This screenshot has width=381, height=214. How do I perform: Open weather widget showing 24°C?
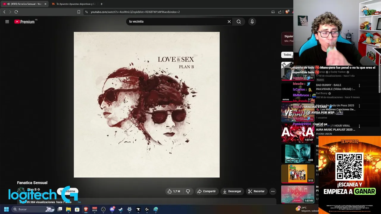pos(307,209)
